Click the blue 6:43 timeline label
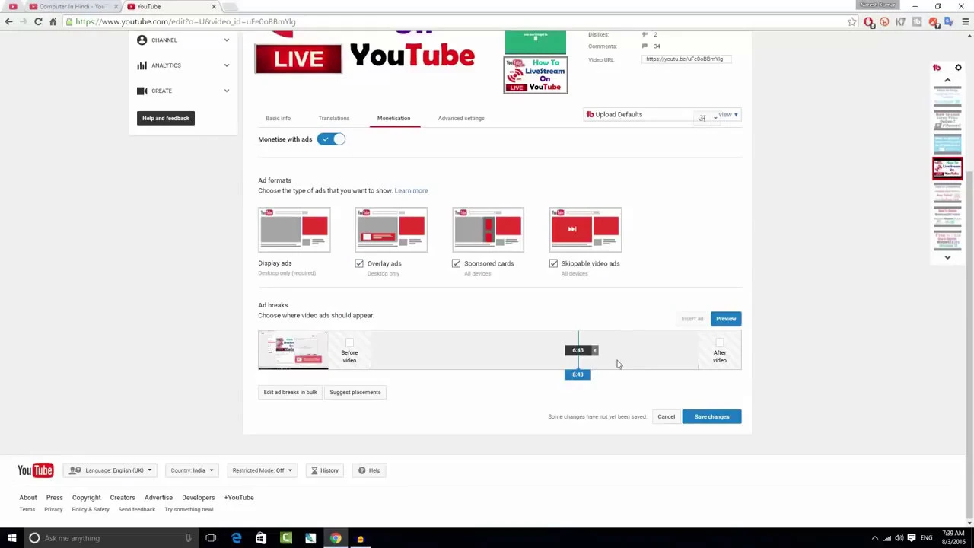974x548 pixels. point(578,374)
